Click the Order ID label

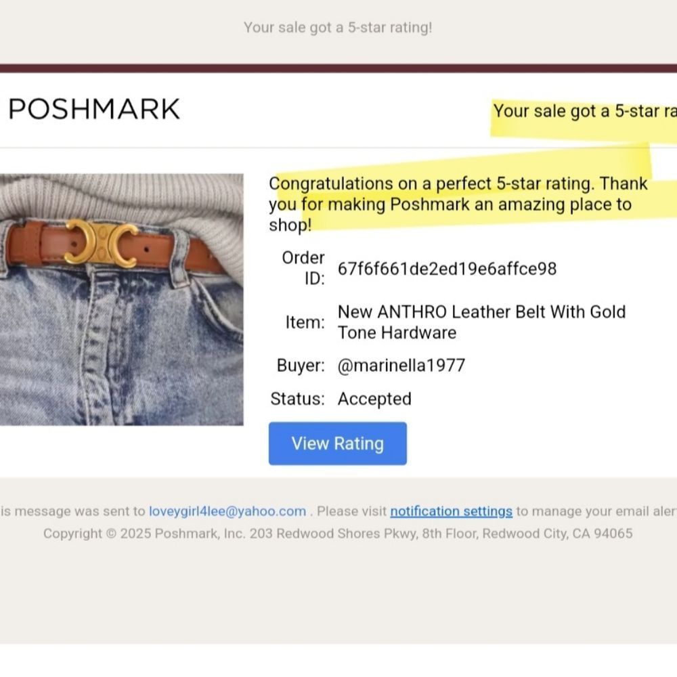point(304,268)
